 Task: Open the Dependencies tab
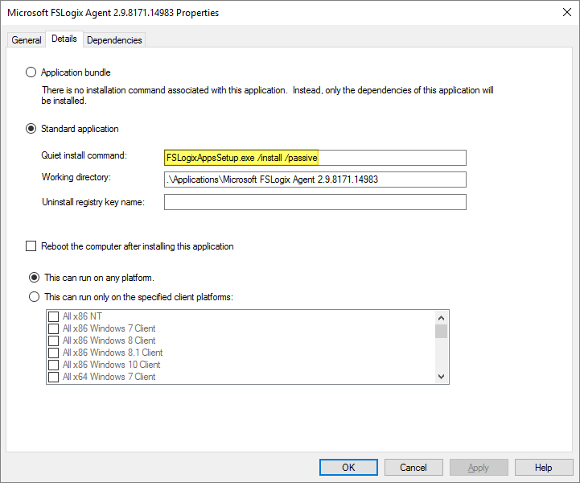pyautogui.click(x=114, y=40)
